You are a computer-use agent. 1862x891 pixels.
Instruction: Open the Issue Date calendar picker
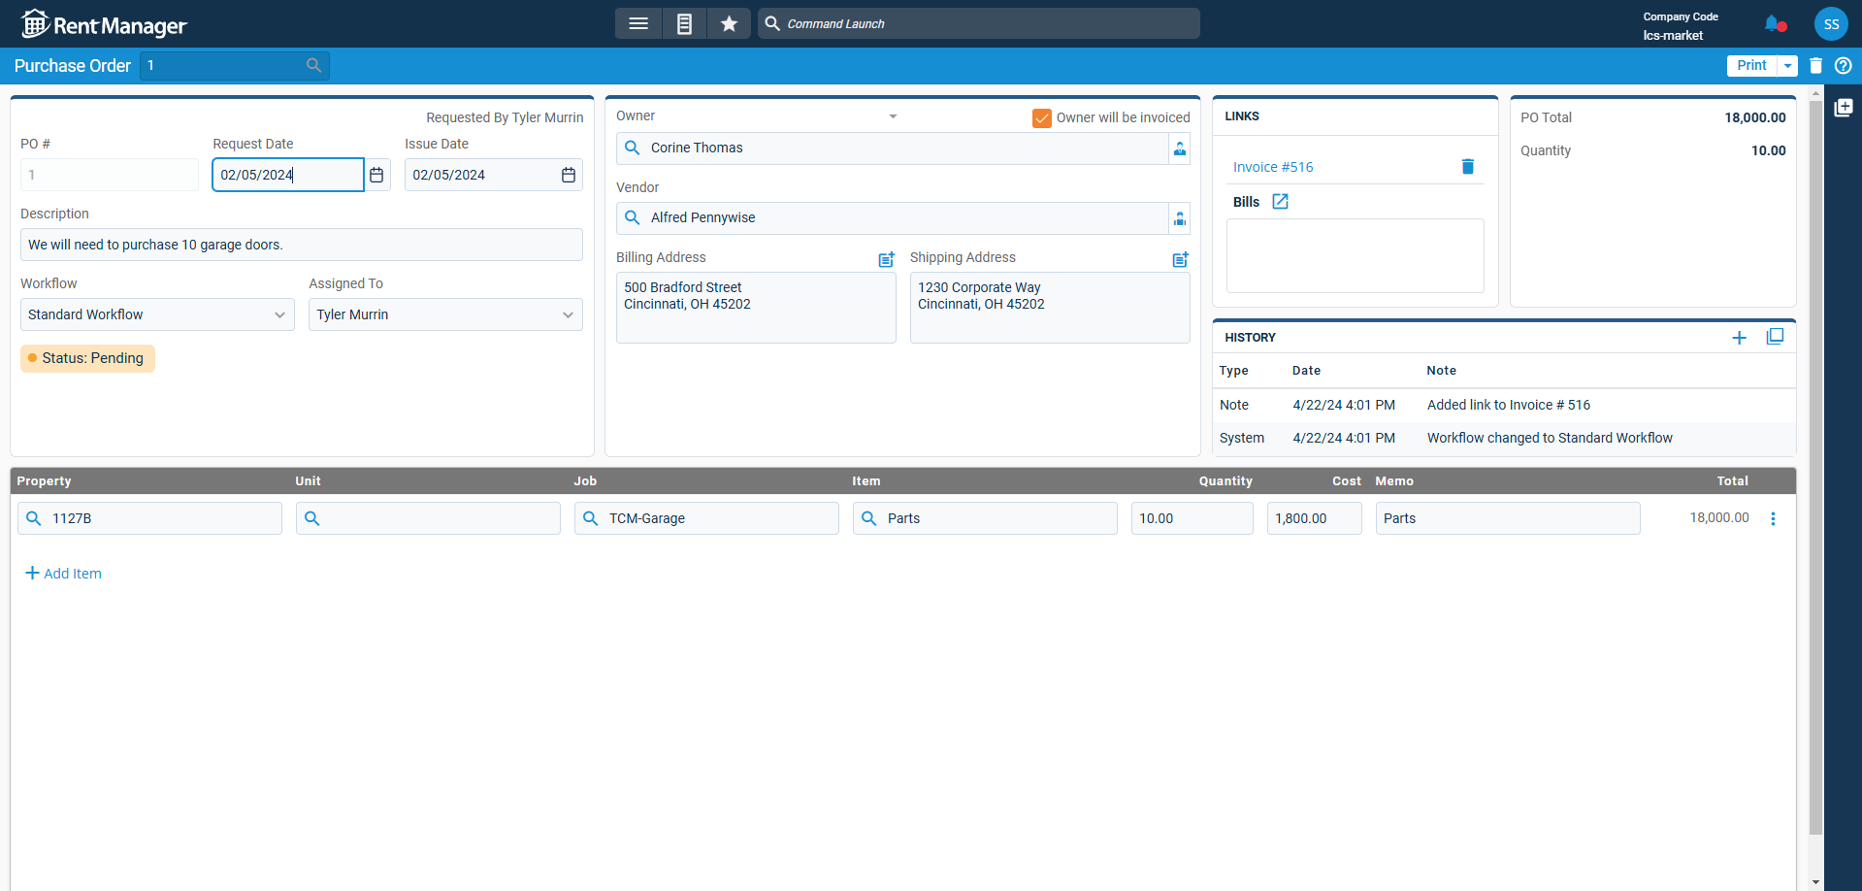569,175
